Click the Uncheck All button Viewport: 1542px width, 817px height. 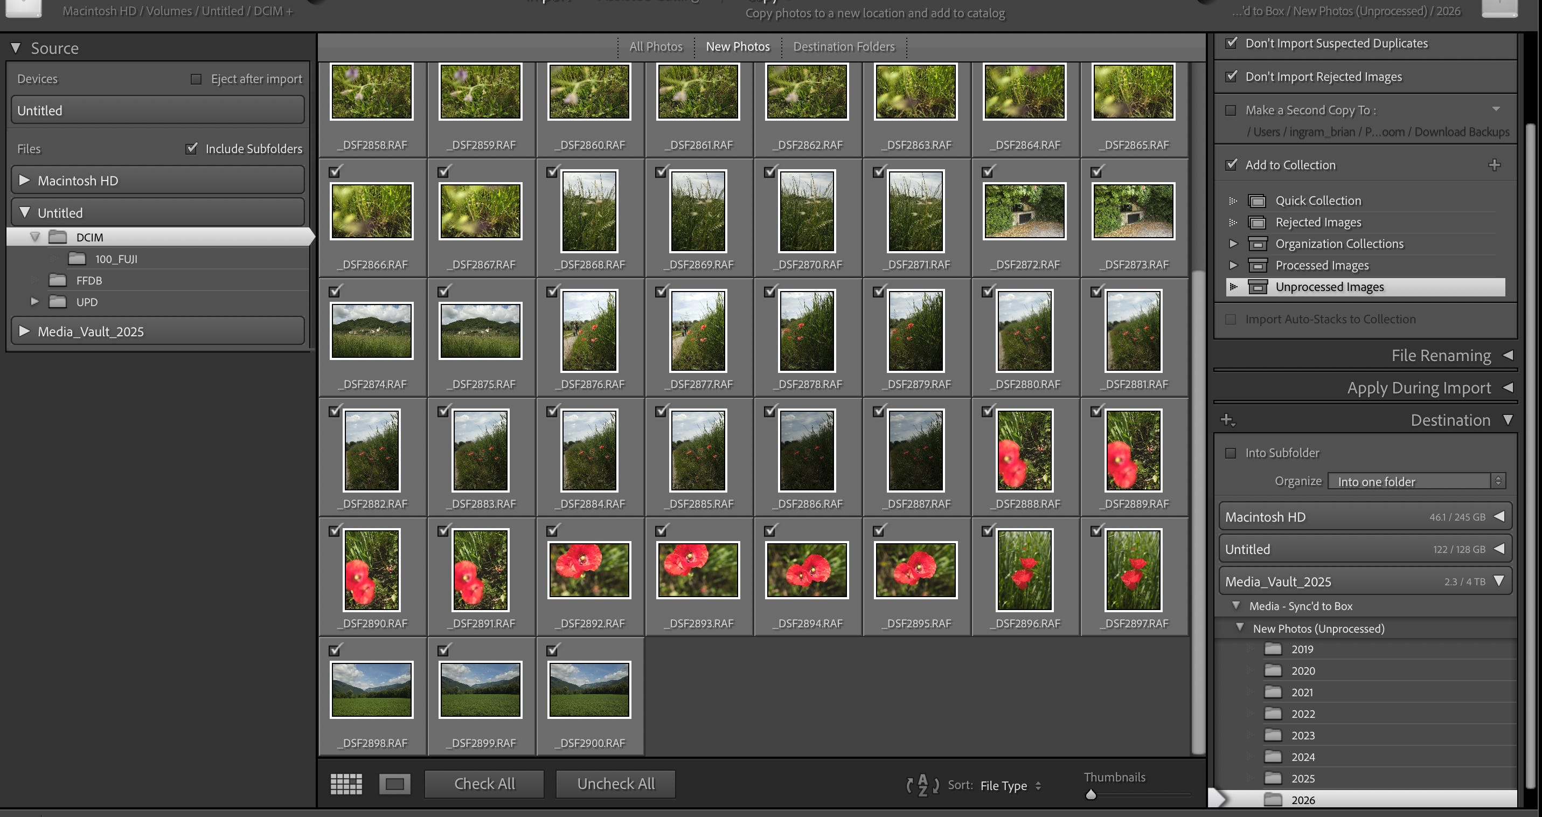(615, 784)
